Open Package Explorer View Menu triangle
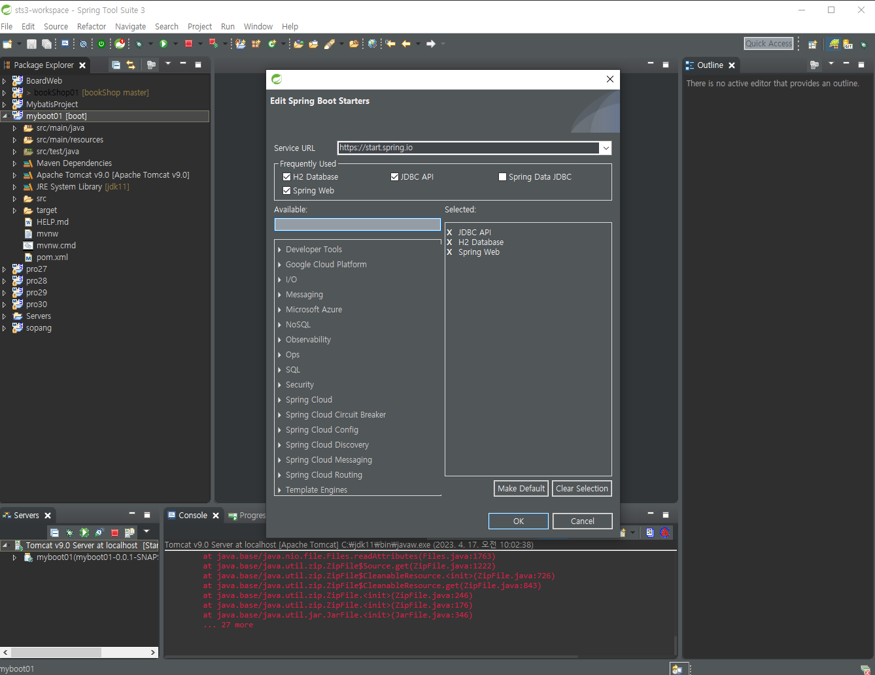Image resolution: width=875 pixels, height=675 pixels. pos(168,63)
